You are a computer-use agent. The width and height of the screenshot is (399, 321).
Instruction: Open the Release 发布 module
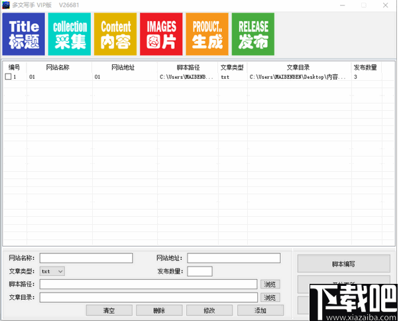253,34
